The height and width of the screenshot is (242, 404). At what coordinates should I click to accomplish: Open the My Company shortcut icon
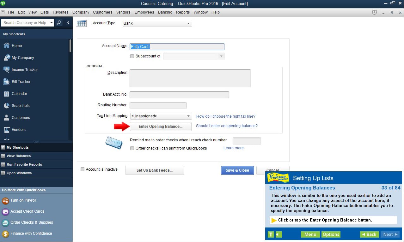(x=6, y=58)
